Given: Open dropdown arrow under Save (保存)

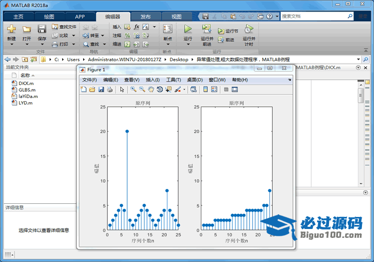Looking at the screenshot, I should [42, 45].
